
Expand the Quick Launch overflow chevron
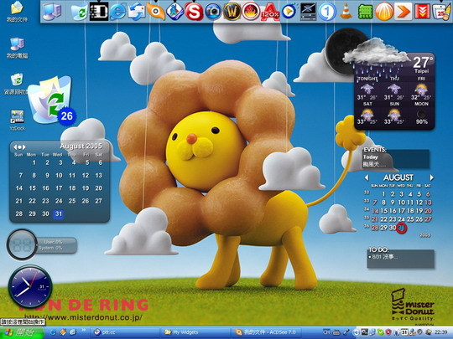coord(84,330)
